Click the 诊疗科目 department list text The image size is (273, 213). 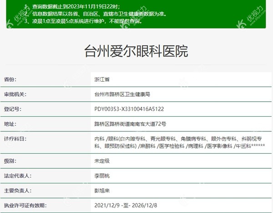pos(180,142)
